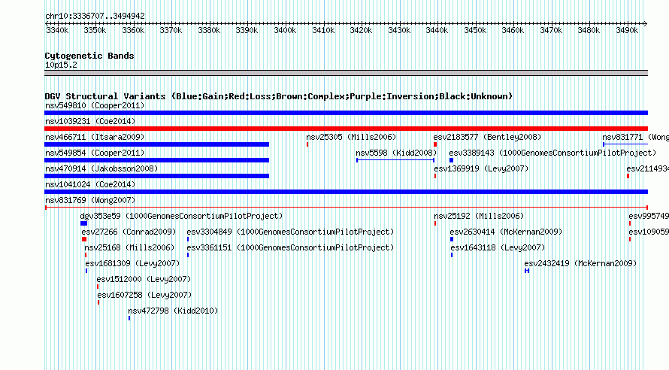Viewport: 669px width, 370px height.
Task: Click the blue gain bar under nsv1041024
Action: tap(346, 192)
